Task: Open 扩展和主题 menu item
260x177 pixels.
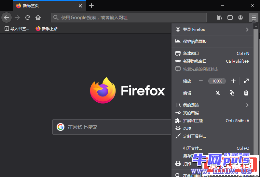Action: [x=212, y=121]
